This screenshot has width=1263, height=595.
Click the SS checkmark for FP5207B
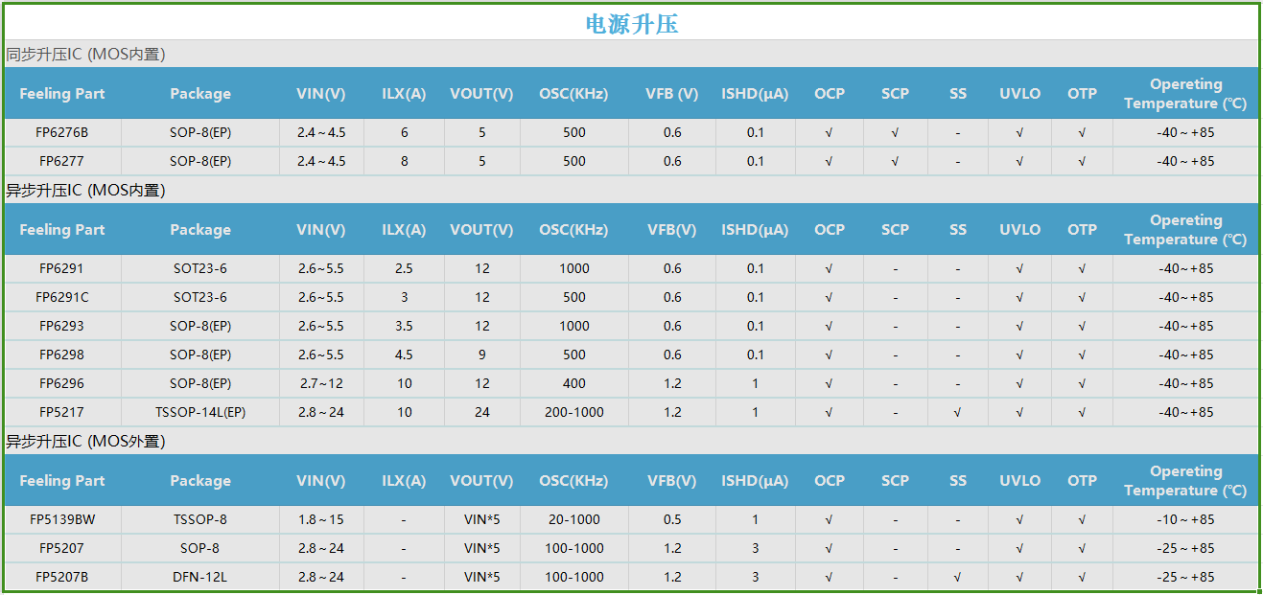click(958, 577)
